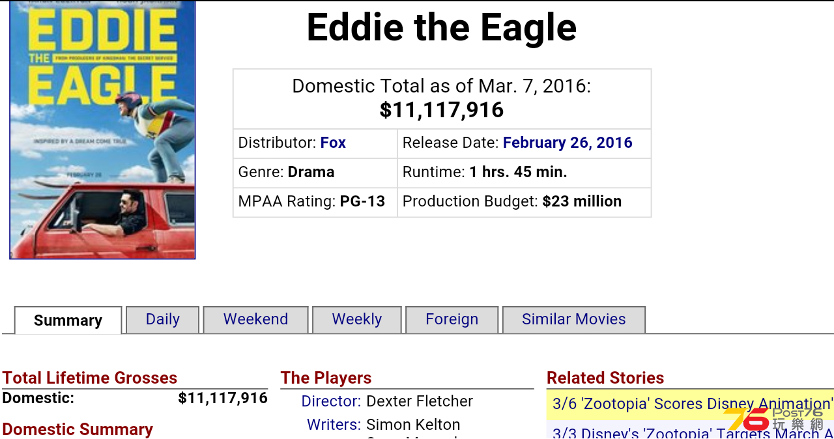Click the Eddie the Eagle page title

(x=442, y=27)
